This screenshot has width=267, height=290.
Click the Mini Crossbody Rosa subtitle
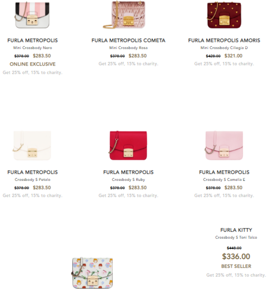(128, 48)
